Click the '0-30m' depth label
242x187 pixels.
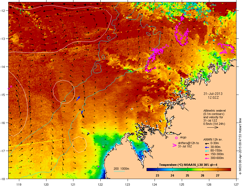(215, 143)
